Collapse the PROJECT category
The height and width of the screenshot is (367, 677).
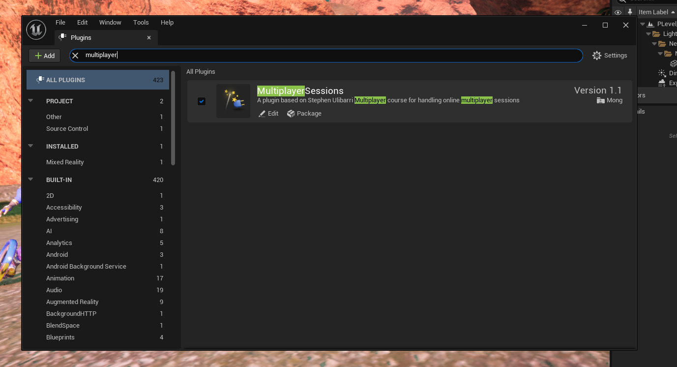point(31,101)
